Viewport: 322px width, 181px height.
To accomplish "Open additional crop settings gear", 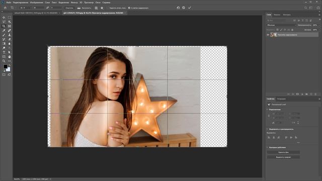I will (102, 8).
